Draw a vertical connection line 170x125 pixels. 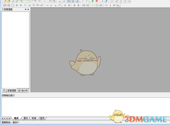point(110,5)
